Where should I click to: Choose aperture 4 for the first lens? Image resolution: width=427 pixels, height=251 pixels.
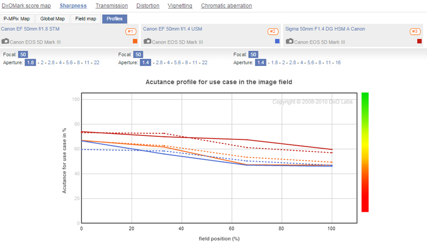point(61,63)
